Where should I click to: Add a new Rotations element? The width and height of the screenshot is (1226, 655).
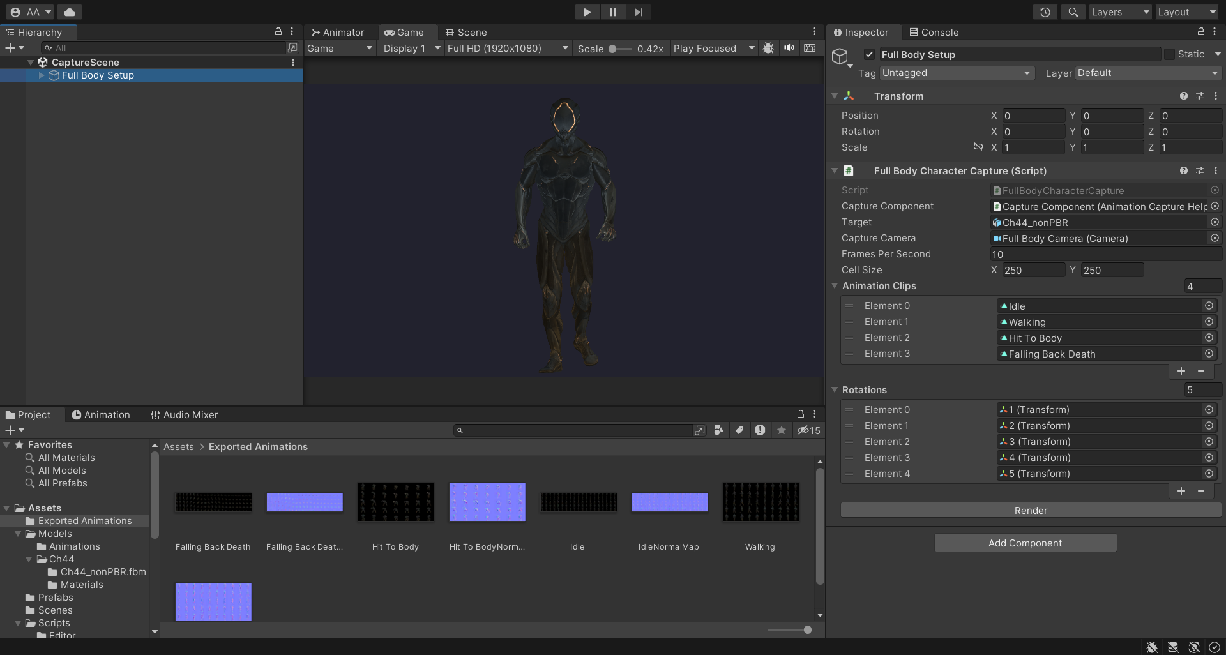[x=1181, y=491]
